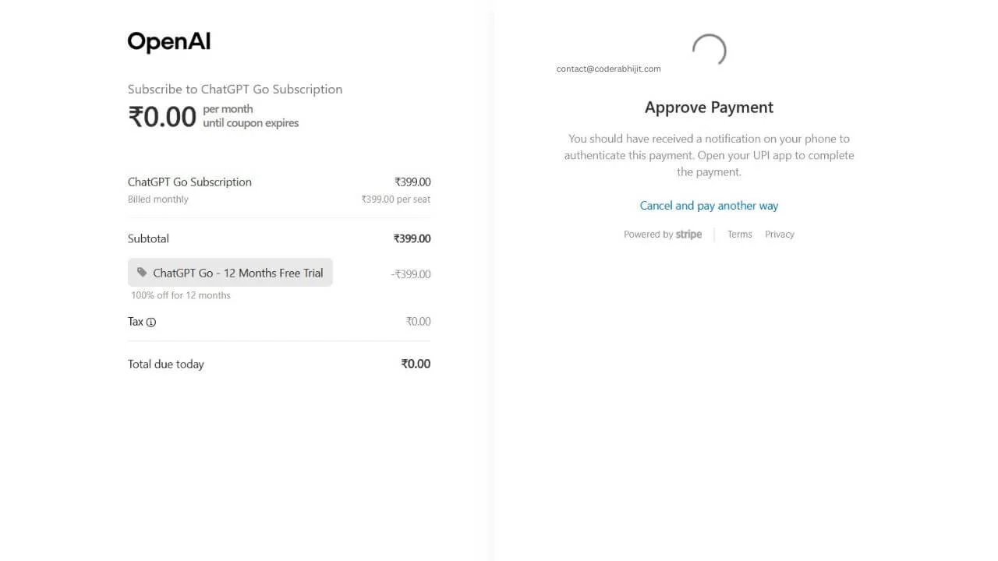Click the ₹399.00 per seat text
This screenshot has height=561, width=998.
pyautogui.click(x=395, y=199)
